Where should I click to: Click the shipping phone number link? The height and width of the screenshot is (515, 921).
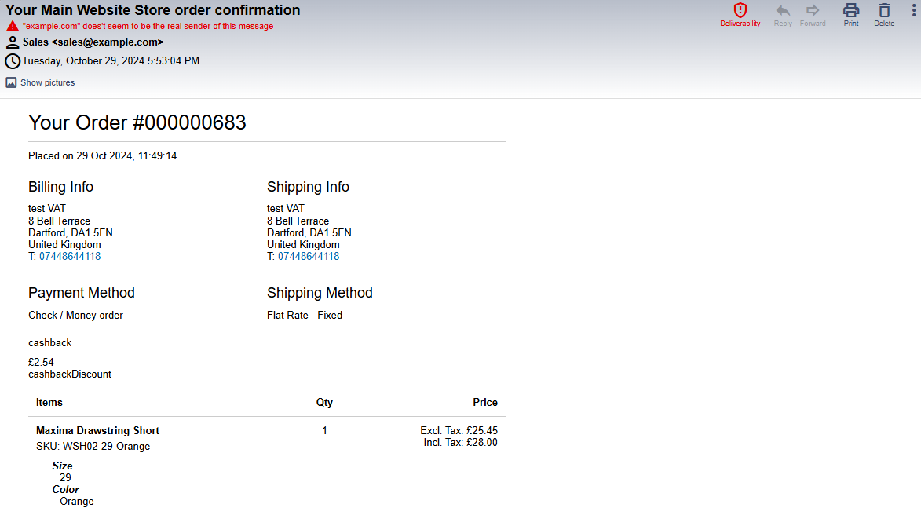[x=309, y=257]
